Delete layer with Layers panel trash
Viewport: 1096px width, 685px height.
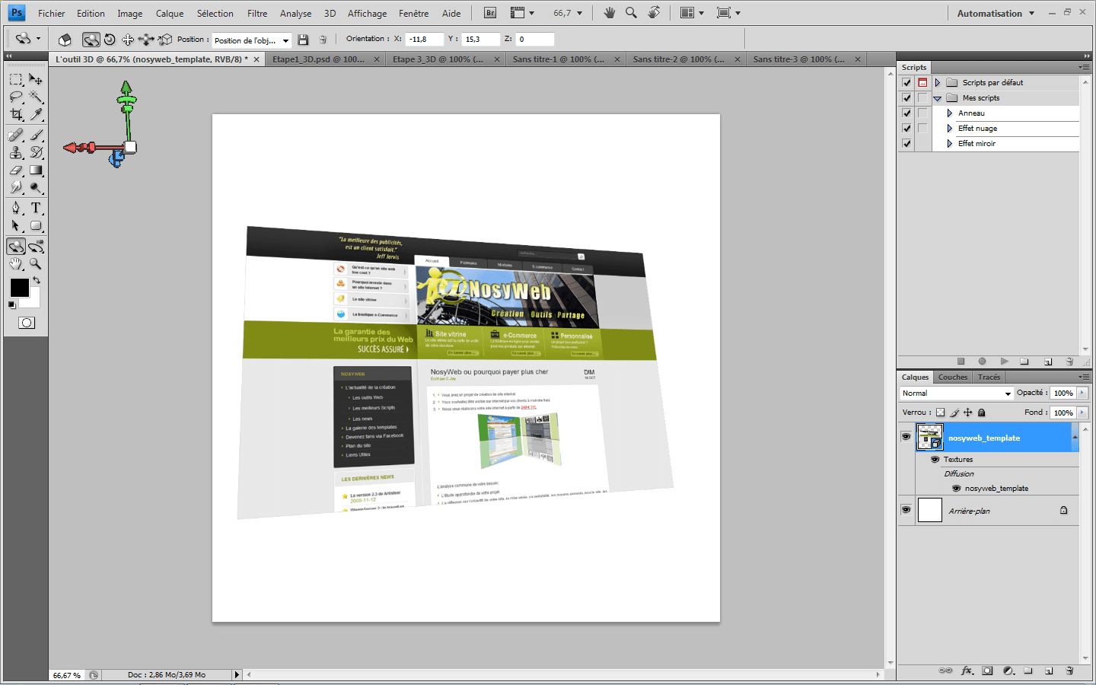pos(1069,671)
